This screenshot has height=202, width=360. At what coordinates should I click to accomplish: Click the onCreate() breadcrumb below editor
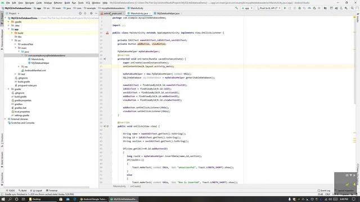(136, 186)
